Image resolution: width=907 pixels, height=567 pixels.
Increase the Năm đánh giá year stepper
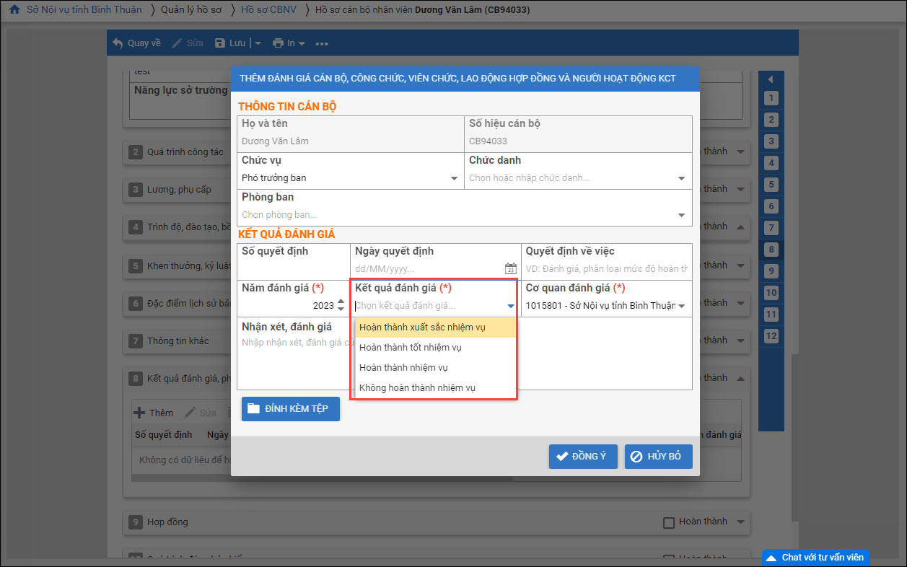pyautogui.click(x=341, y=301)
